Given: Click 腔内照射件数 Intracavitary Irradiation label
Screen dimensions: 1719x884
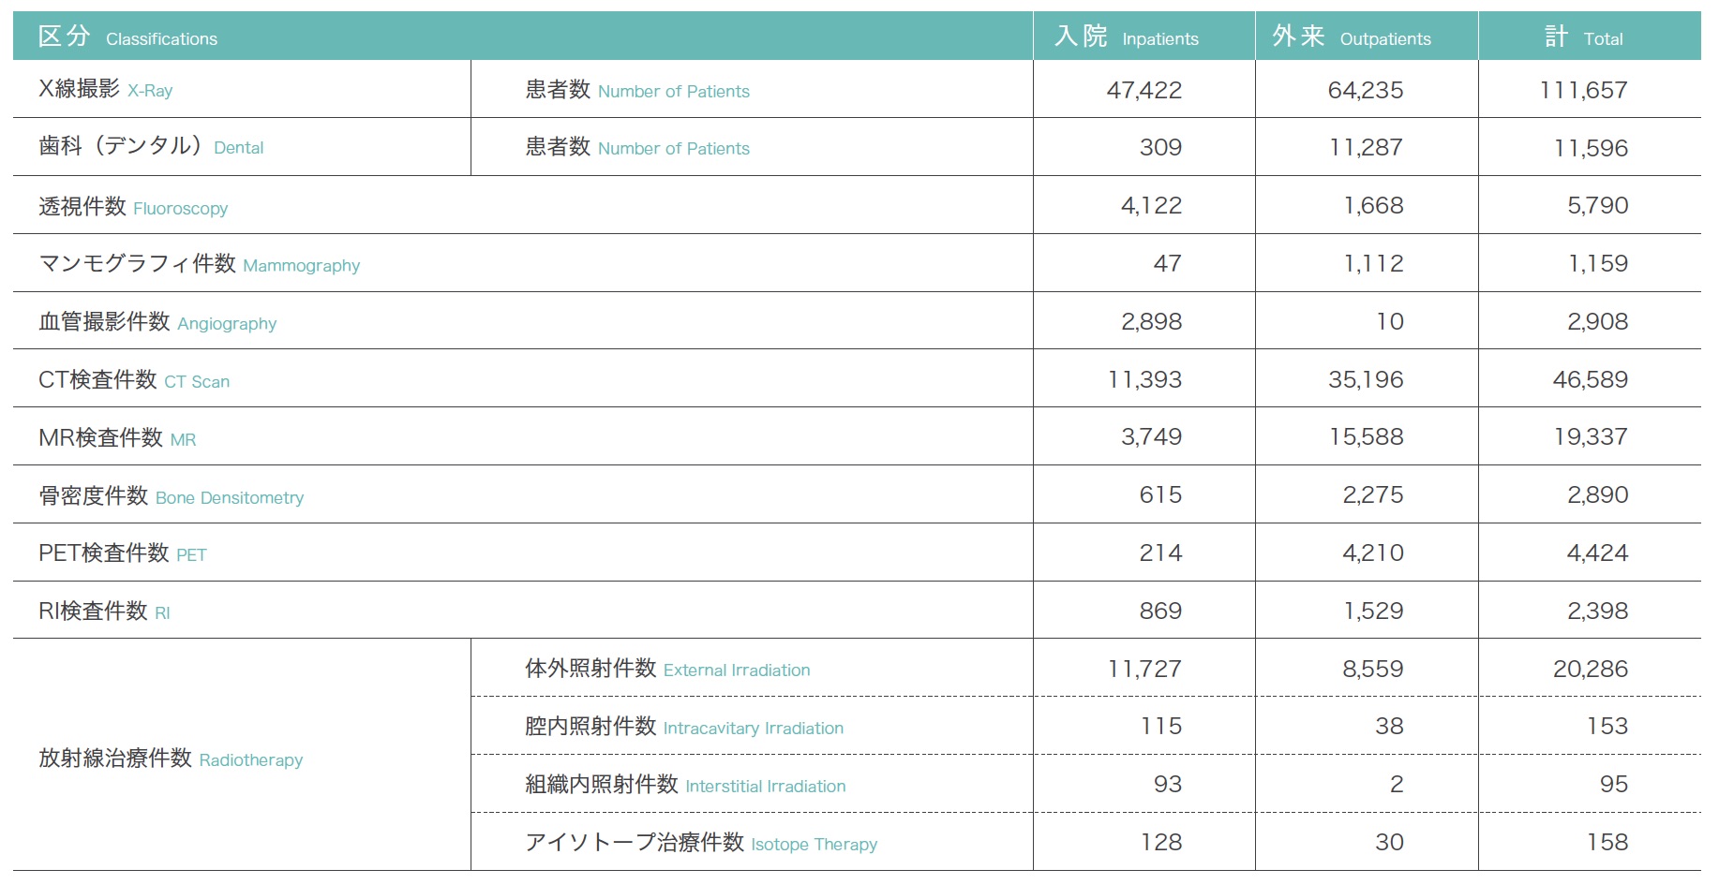Looking at the screenshot, I should (684, 727).
